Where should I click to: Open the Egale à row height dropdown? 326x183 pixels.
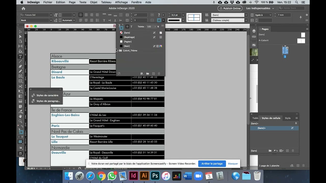pyautogui.click(x=263, y=15)
